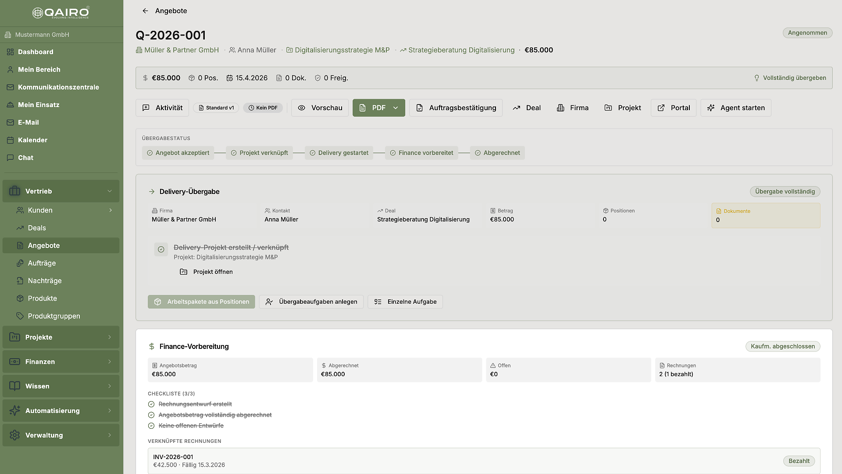842x474 pixels.
Task: Click the Agent starten sparkle icon
Action: click(711, 108)
